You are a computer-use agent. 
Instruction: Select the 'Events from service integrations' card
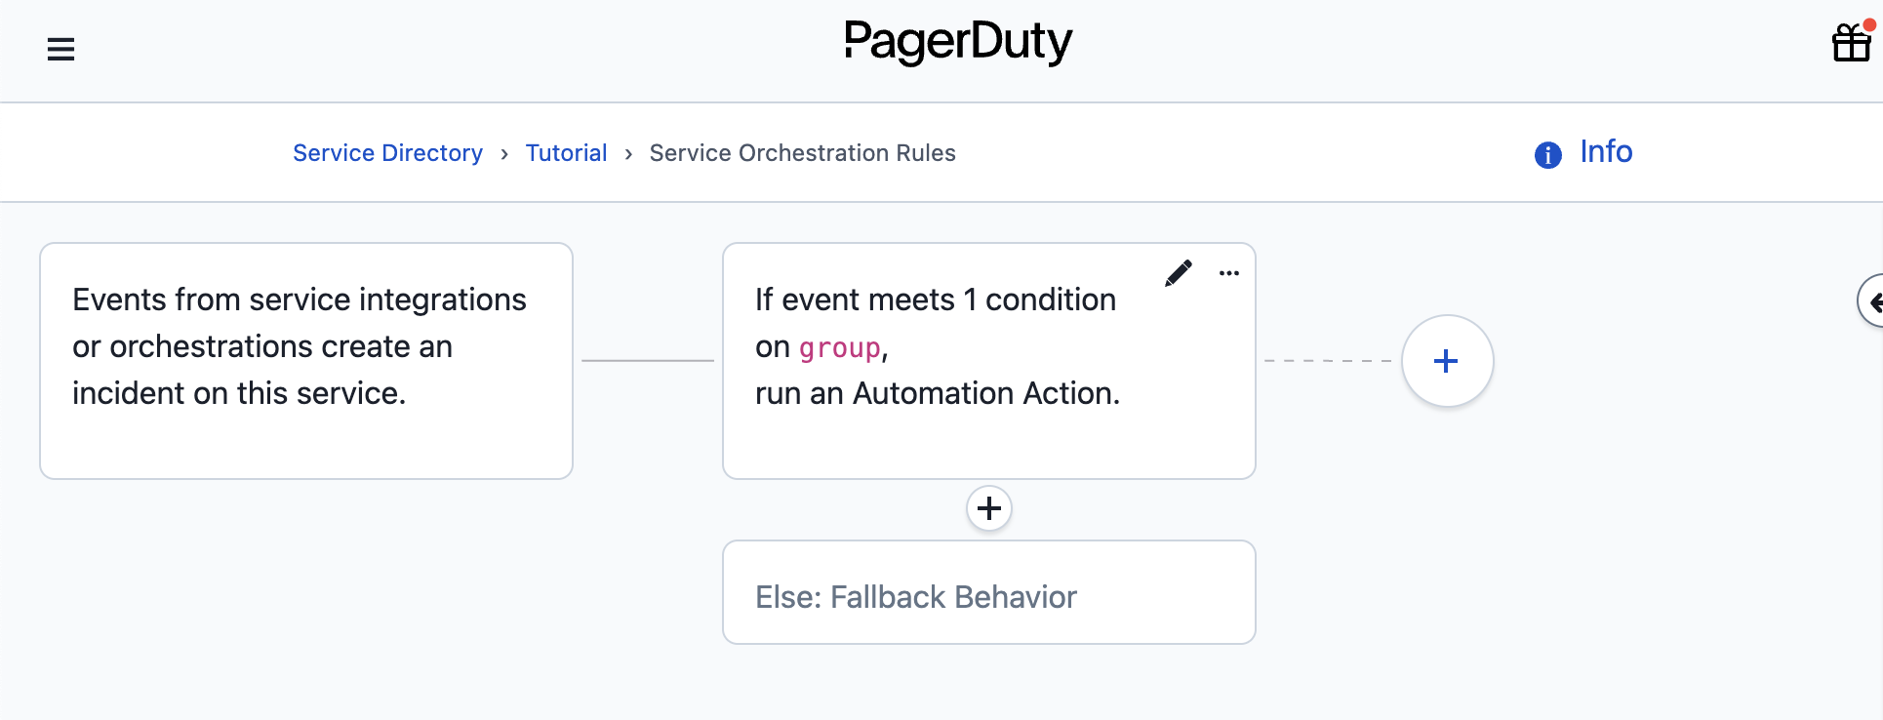point(306,361)
